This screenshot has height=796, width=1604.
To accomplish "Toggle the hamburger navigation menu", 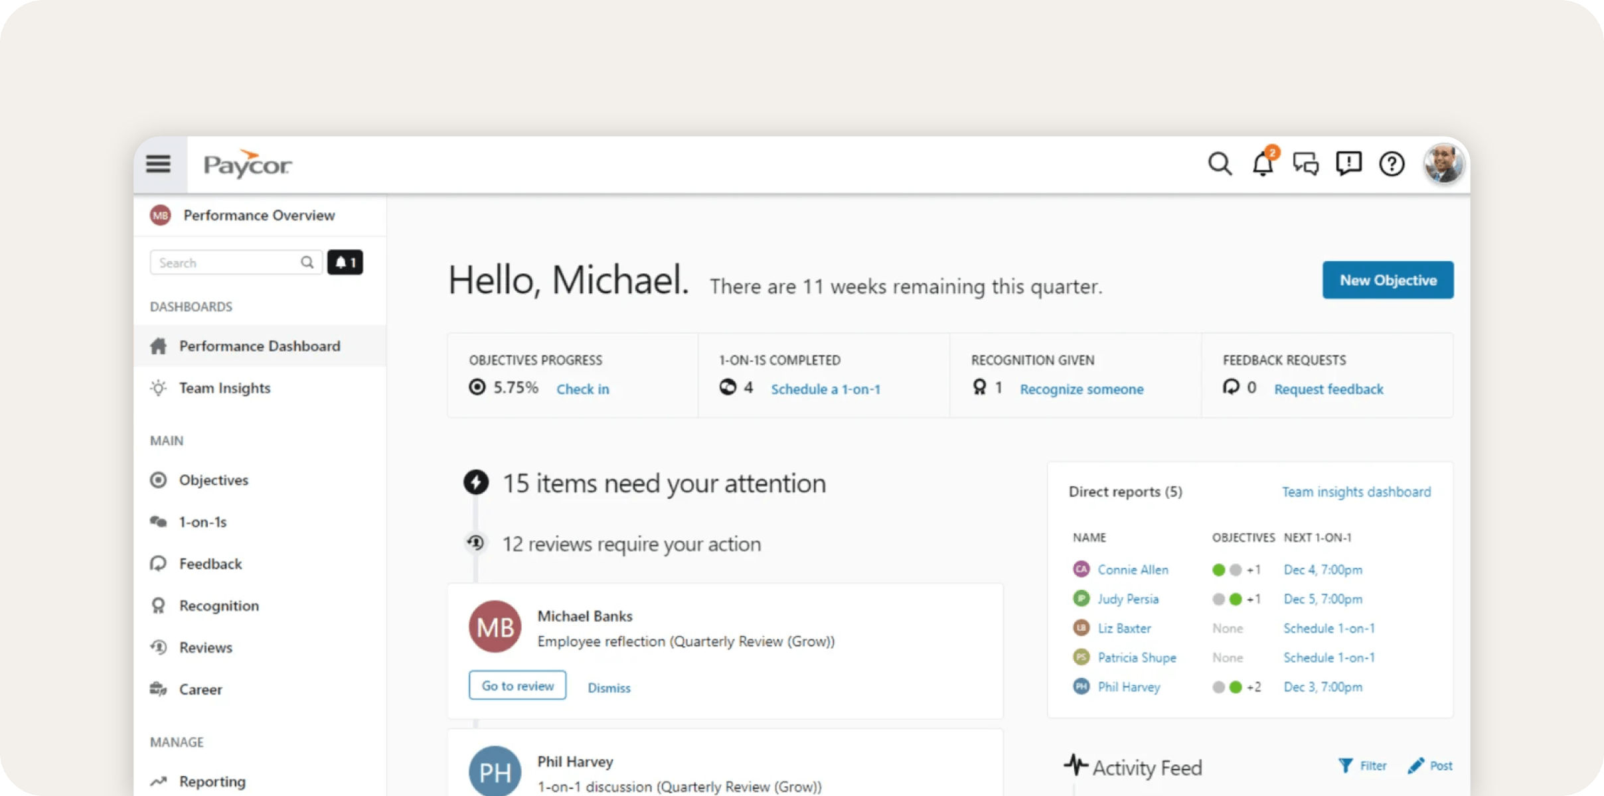I will [158, 164].
